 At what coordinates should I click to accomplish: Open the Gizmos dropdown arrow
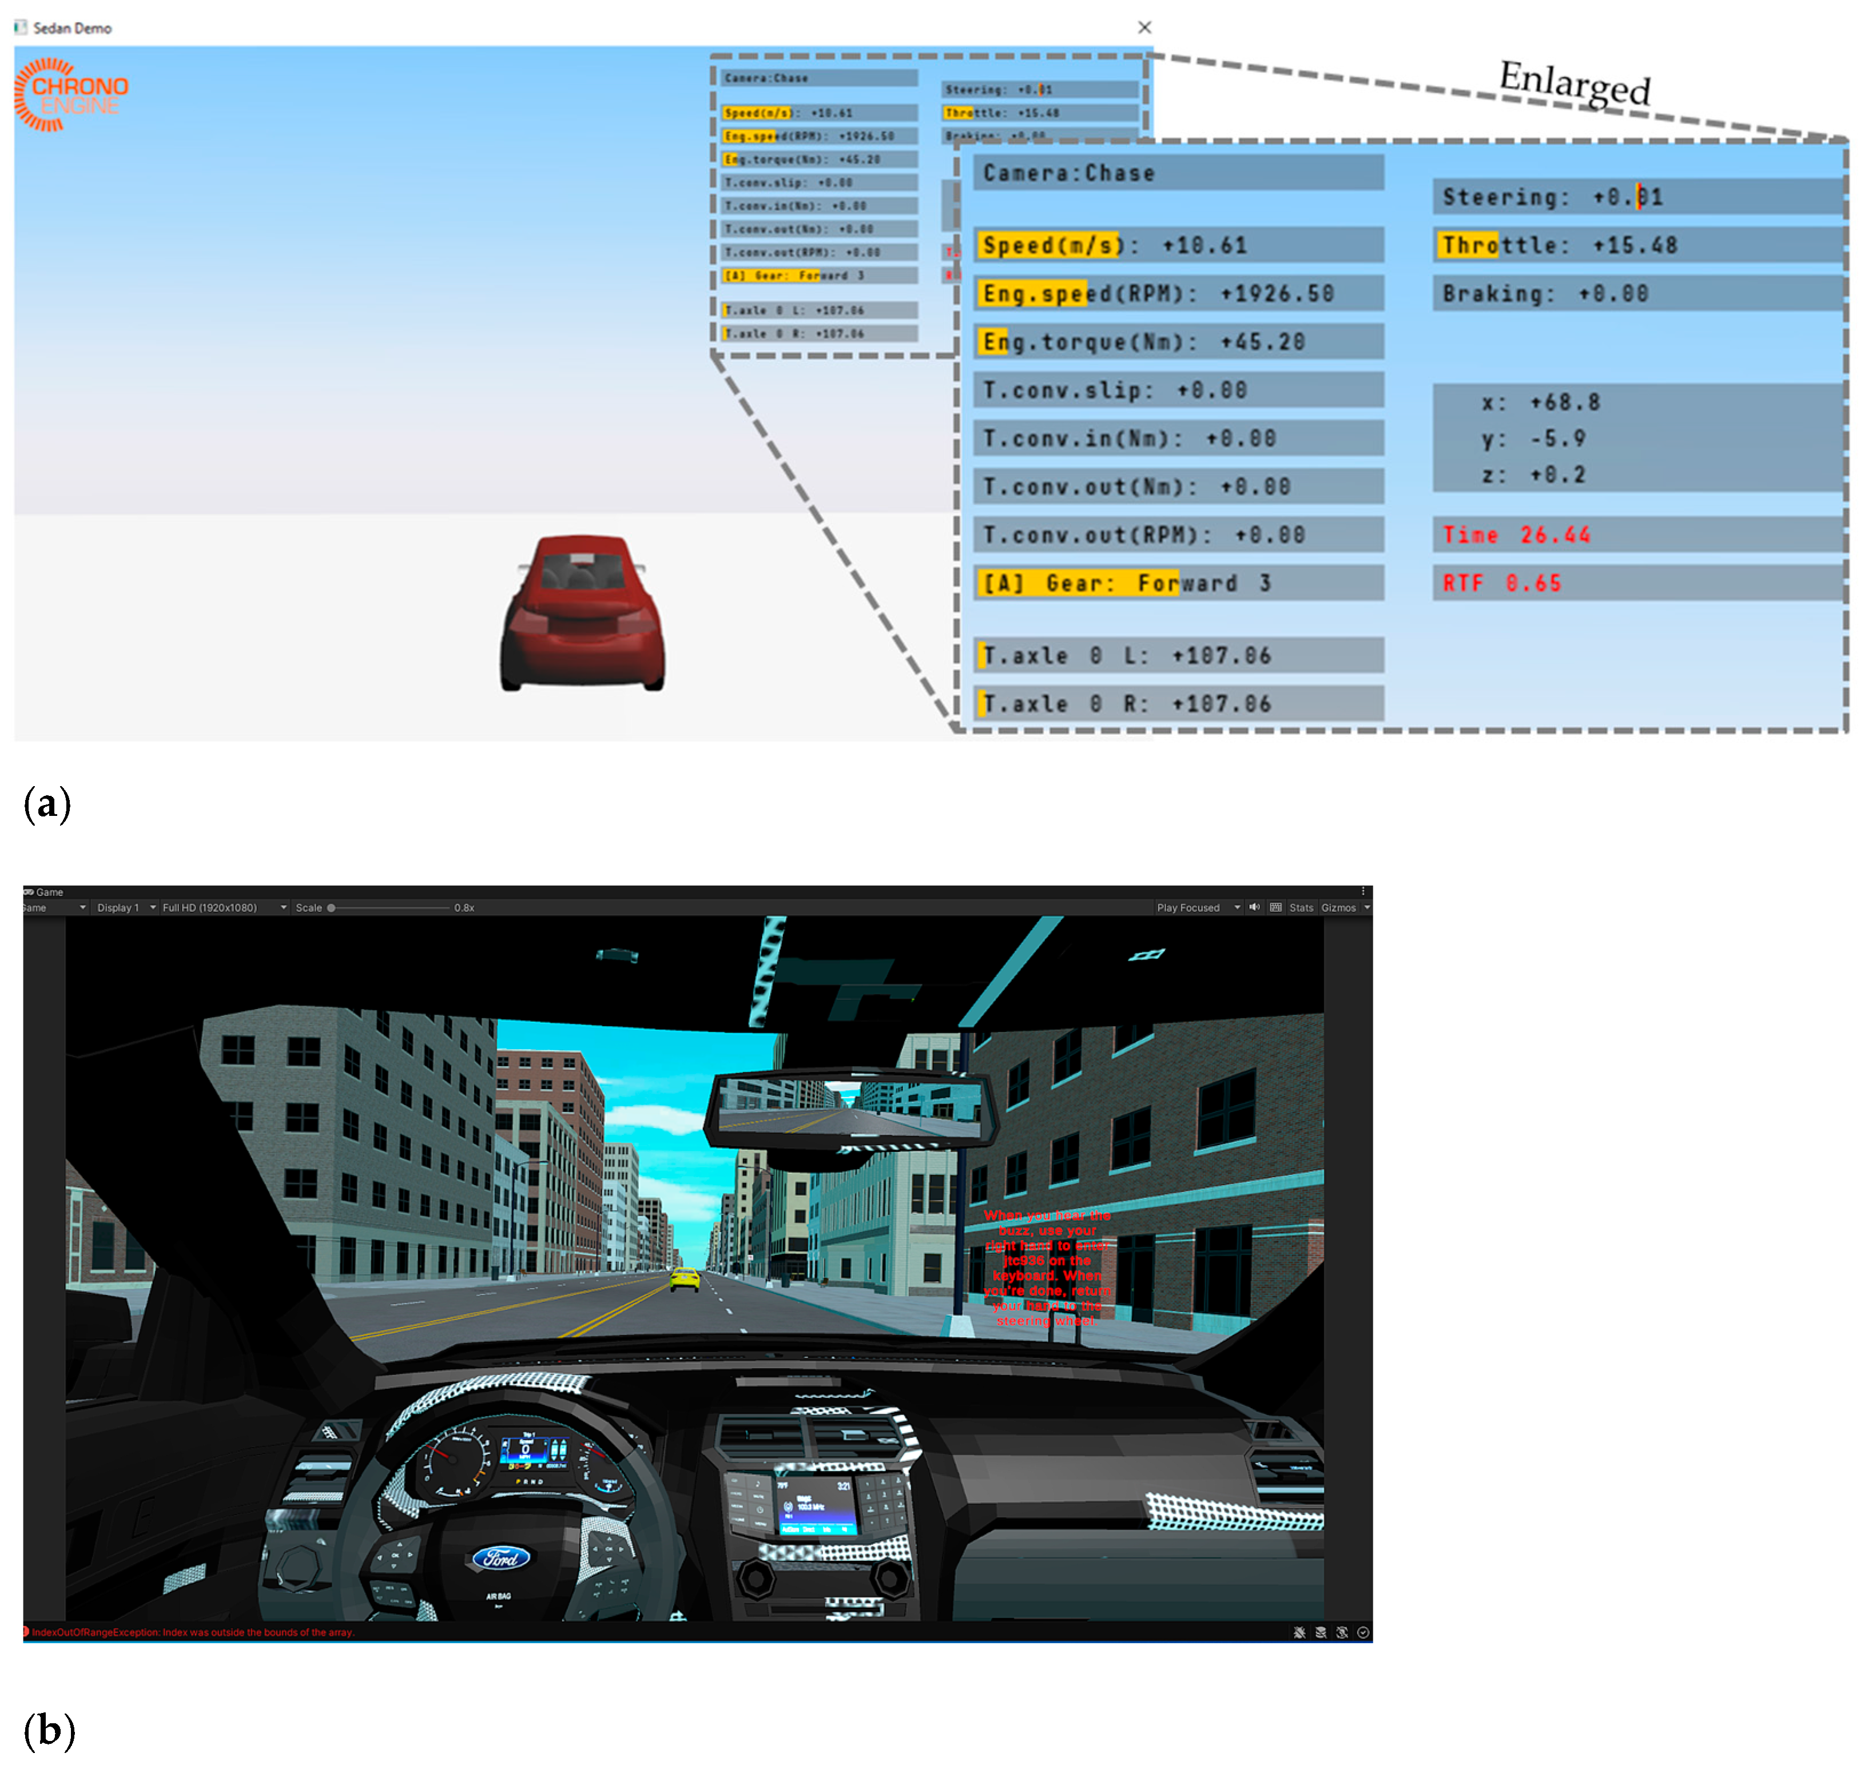(x=1367, y=908)
